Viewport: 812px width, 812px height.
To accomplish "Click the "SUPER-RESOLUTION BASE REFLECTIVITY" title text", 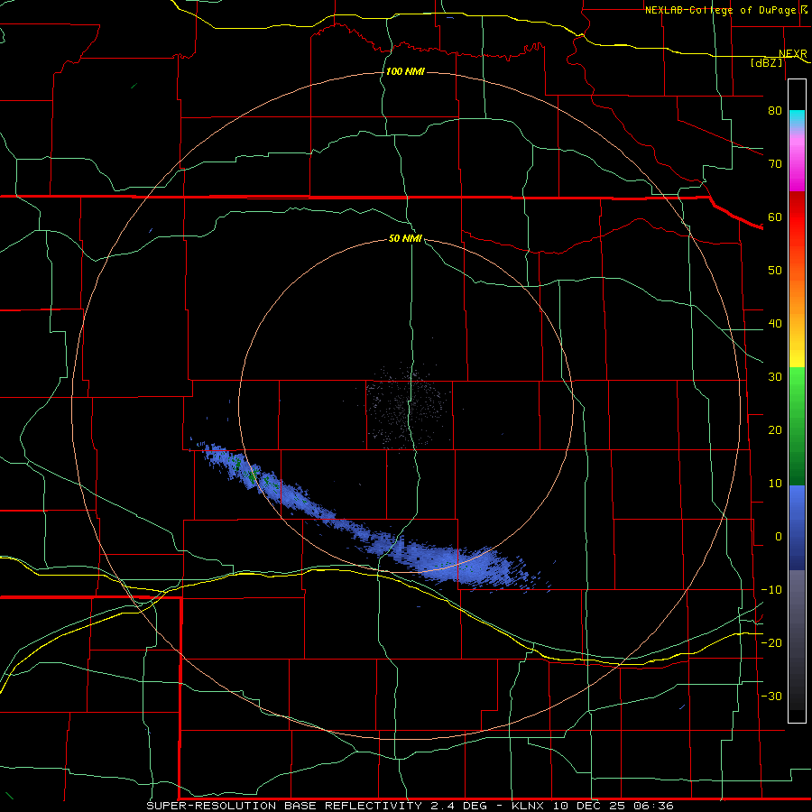I will (284, 806).
